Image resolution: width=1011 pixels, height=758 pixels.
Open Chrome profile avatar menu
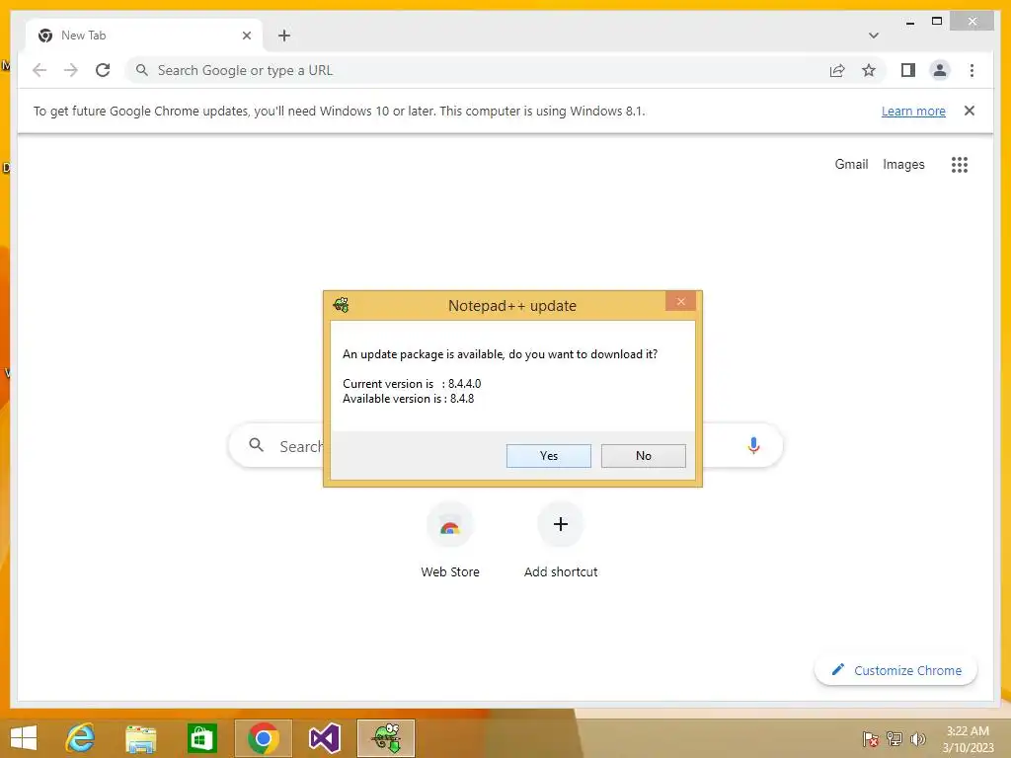click(940, 70)
